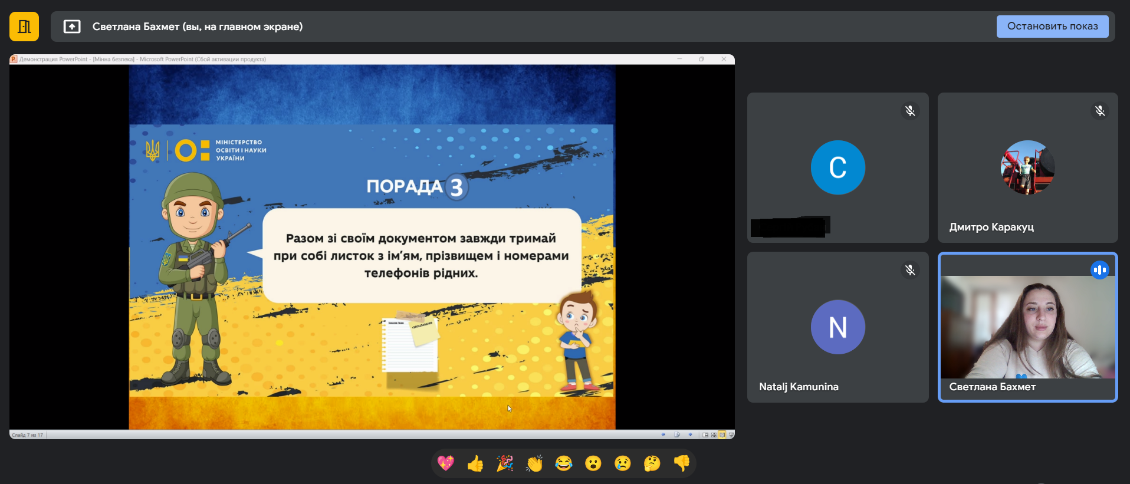Send the crying face reaction

click(623, 463)
